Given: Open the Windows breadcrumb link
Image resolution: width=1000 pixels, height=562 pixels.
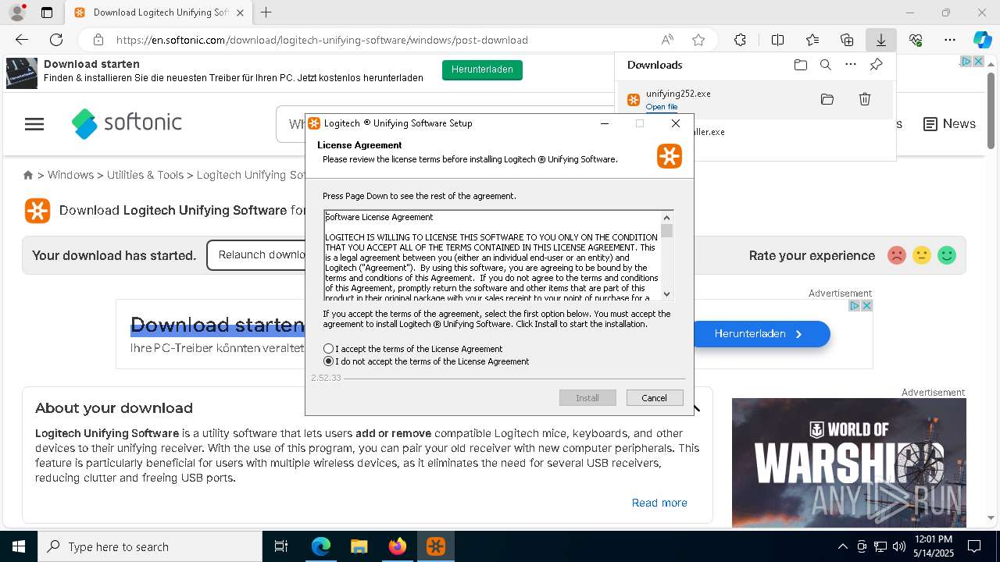Looking at the screenshot, I should click(x=70, y=175).
